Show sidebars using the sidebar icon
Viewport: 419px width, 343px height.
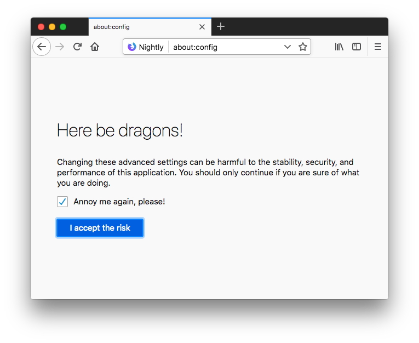tap(357, 47)
